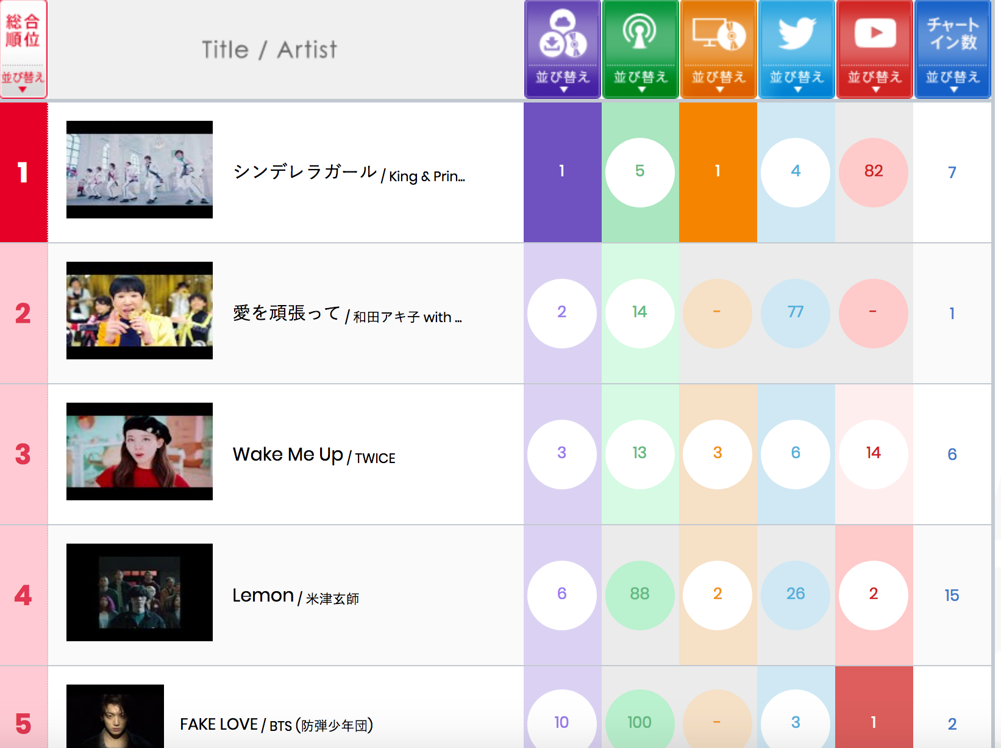The width and height of the screenshot is (1001, 748).
Task: Click the Lemon music video thumbnail
Action: click(x=140, y=592)
